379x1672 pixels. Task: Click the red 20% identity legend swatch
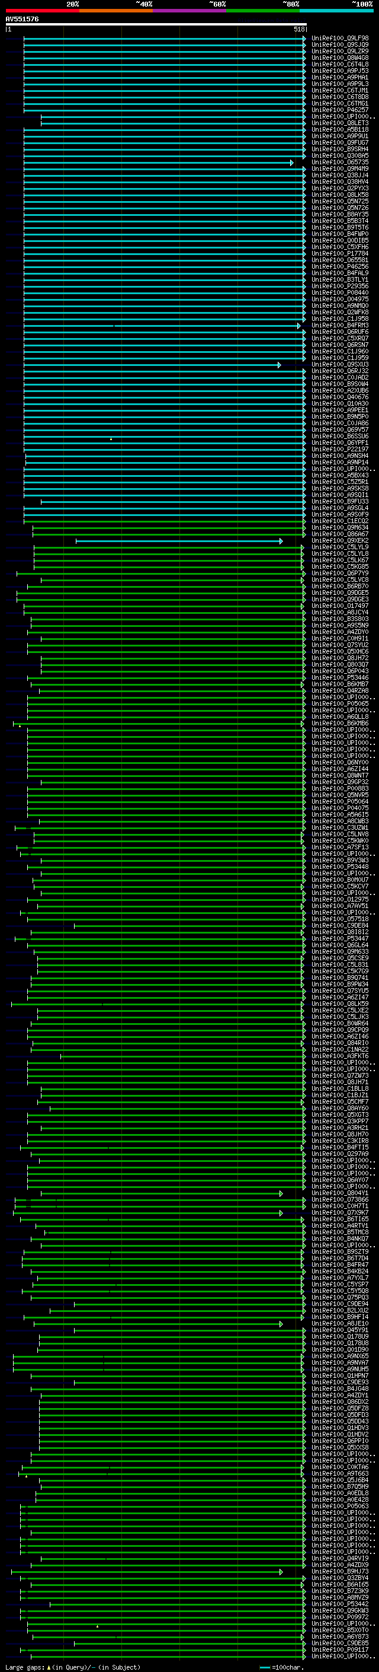tap(42, 11)
